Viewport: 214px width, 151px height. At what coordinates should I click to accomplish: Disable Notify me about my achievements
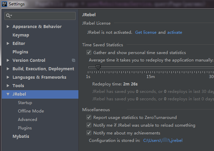point(89,133)
